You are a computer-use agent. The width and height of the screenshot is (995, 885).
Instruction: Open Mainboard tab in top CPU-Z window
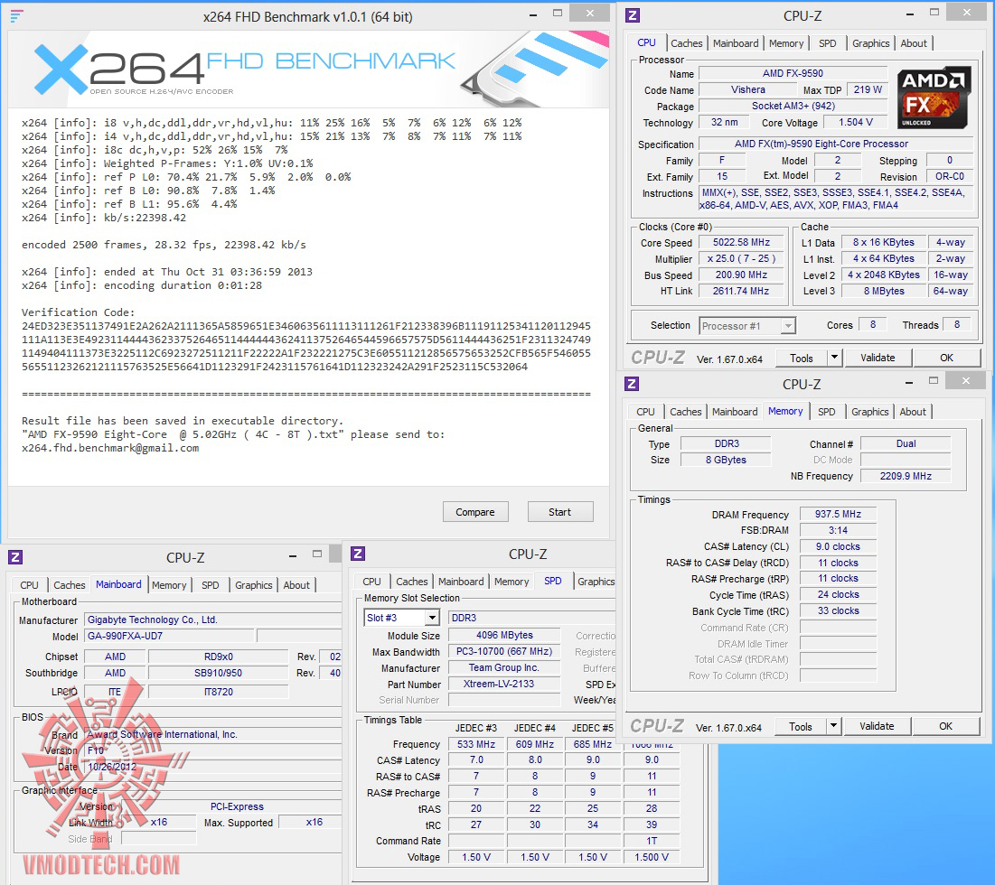(736, 43)
